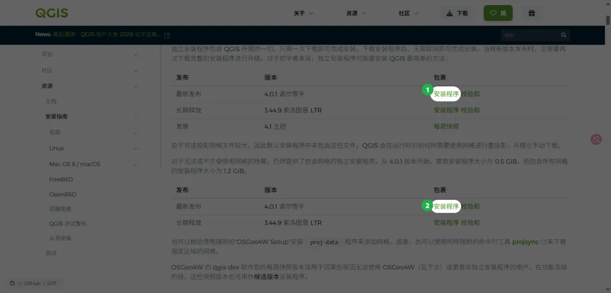Expand the 项目 section chevron in the sidebar
The width and height of the screenshot is (611, 293).
136,55
